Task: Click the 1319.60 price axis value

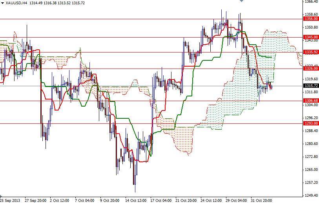Action: point(311,79)
